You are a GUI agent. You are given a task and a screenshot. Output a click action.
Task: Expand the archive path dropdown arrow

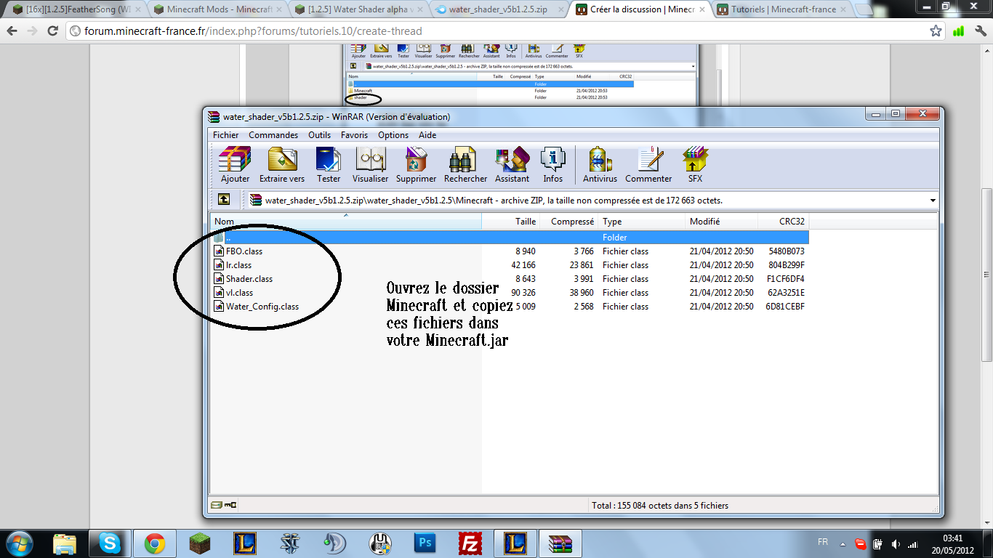pos(933,201)
